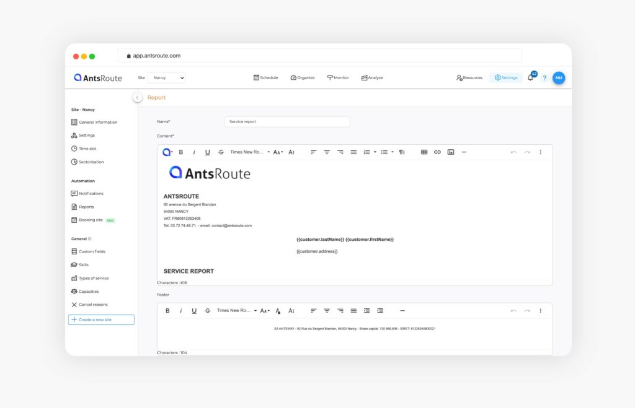The height and width of the screenshot is (408, 635).
Task: Switch to the Organize section
Action: [302, 77]
